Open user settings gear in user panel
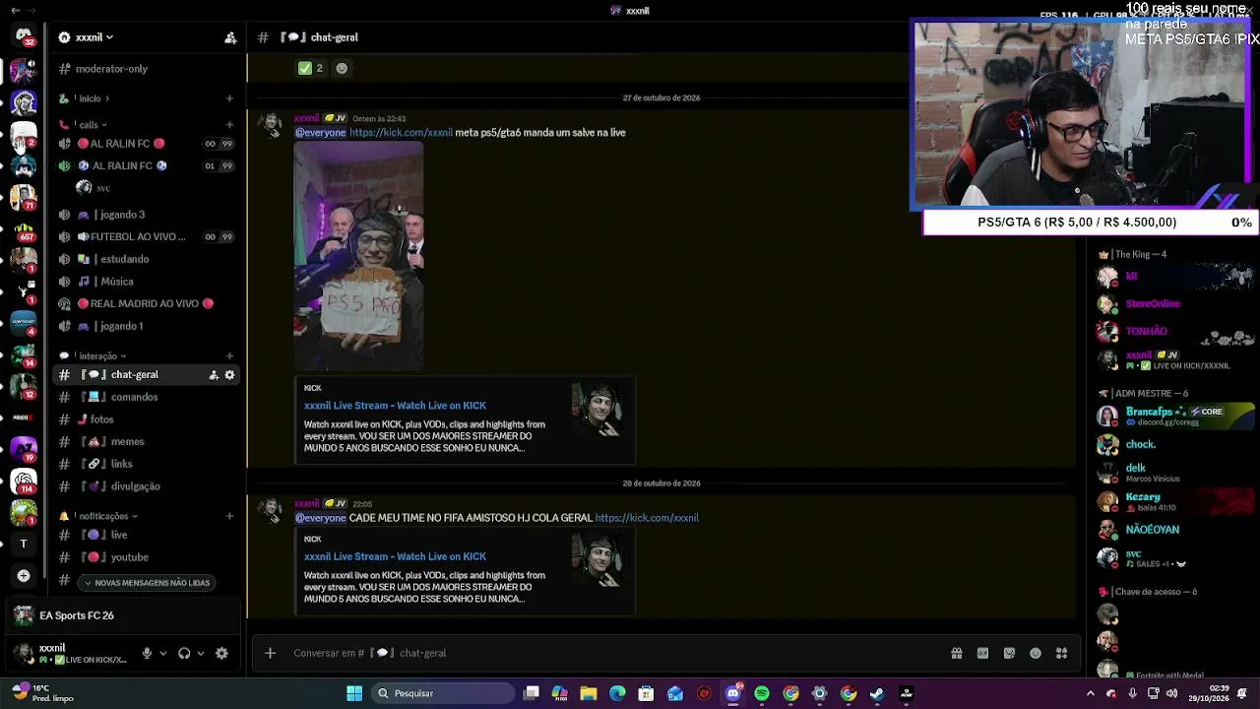This screenshot has height=709, width=1260. [x=221, y=653]
